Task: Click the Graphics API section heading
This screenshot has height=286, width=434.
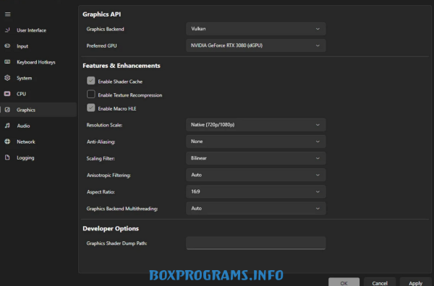Action: [x=101, y=14]
